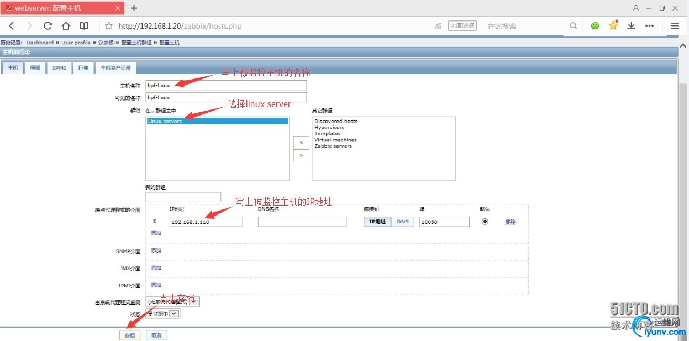
Task: Open the 巨集 macros tab
Action: tap(83, 67)
